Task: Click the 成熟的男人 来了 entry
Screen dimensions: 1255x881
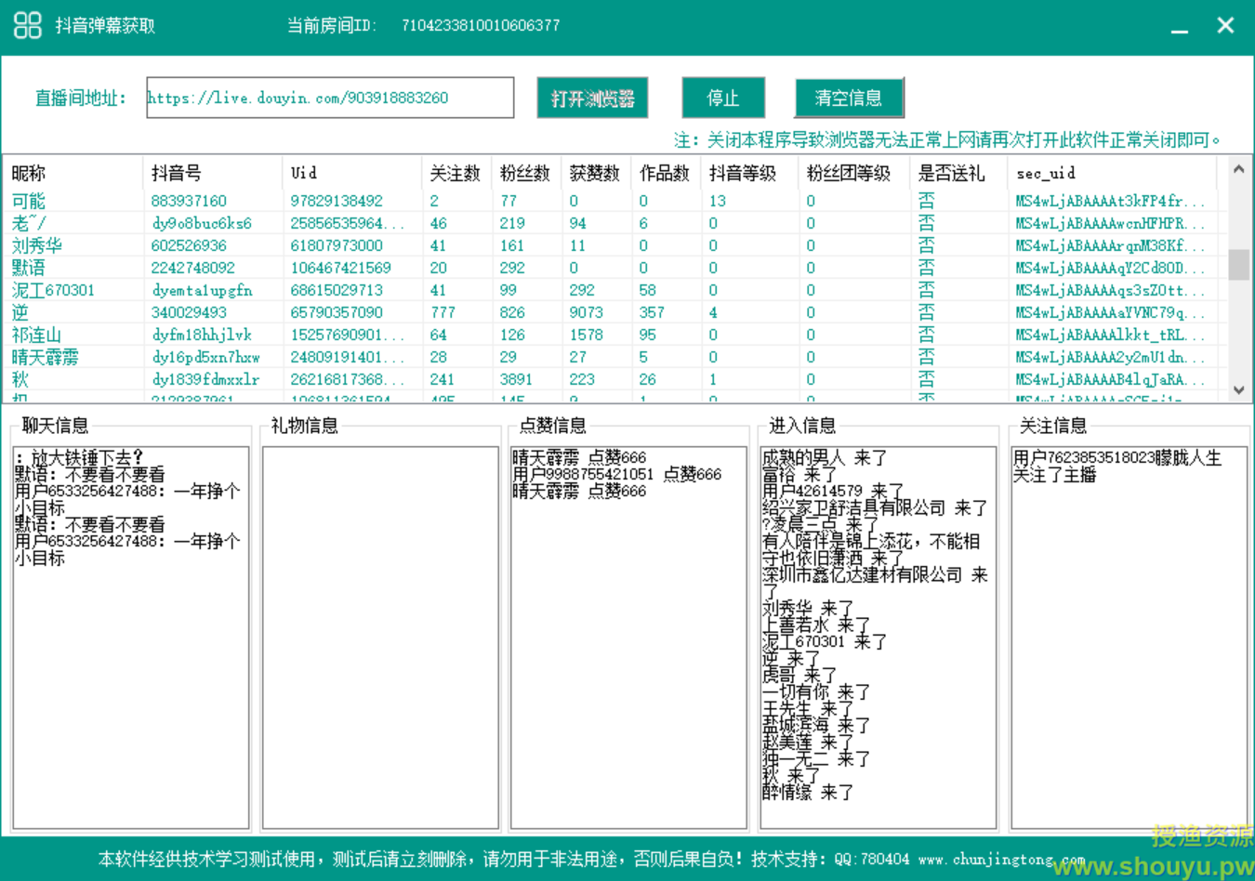Action: (x=825, y=457)
